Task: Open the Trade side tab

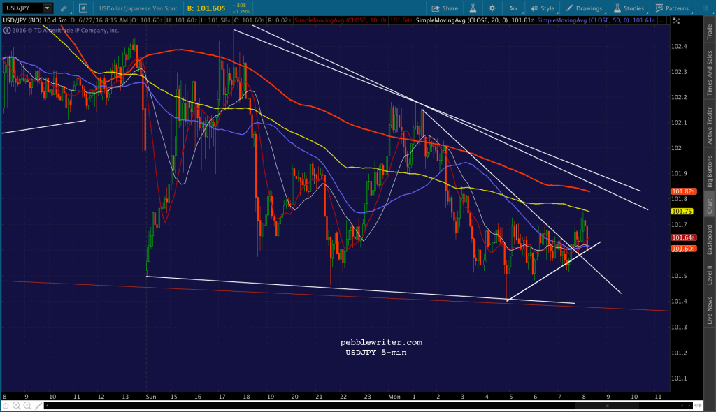Action: (710, 31)
